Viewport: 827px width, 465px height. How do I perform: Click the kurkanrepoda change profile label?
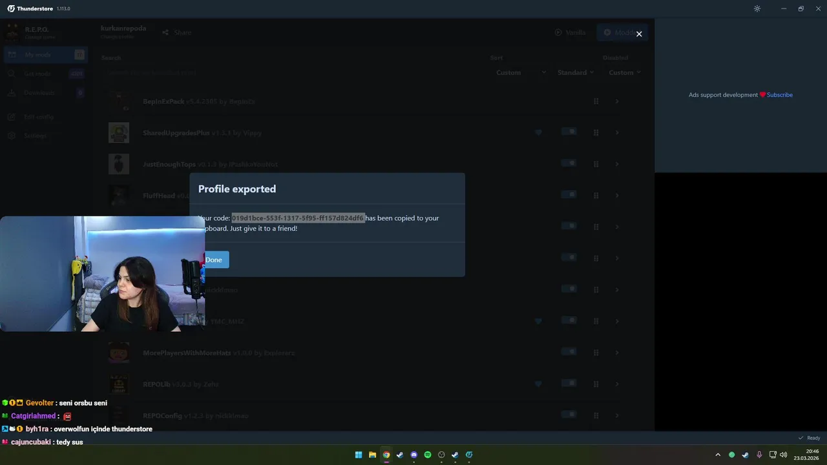(x=123, y=31)
